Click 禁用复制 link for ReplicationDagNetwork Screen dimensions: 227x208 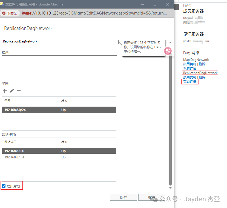click(x=189, y=77)
